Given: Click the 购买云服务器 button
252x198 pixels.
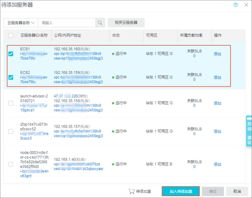Looking at the screenshot, I should (126, 23).
